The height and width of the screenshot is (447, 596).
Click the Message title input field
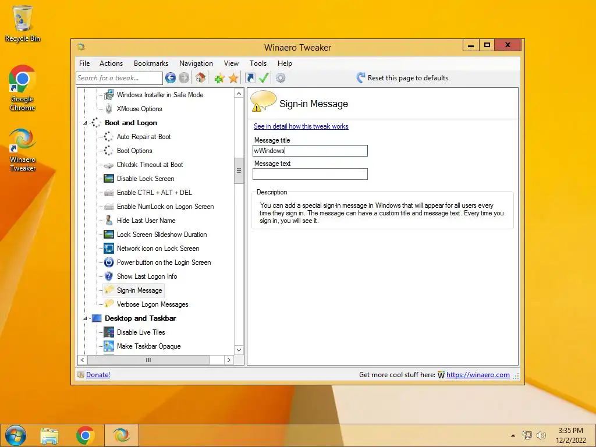[x=310, y=151]
